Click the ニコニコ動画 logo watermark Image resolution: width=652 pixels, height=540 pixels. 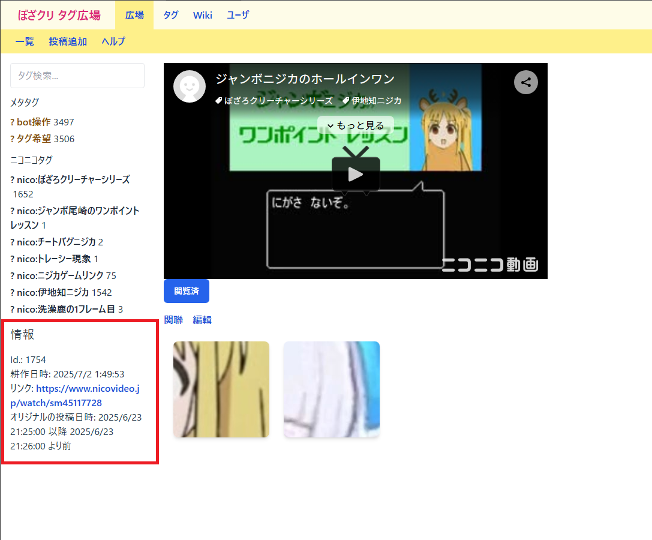point(490,265)
